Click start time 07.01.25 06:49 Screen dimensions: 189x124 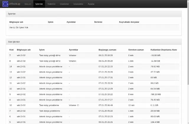(x=106, y=105)
